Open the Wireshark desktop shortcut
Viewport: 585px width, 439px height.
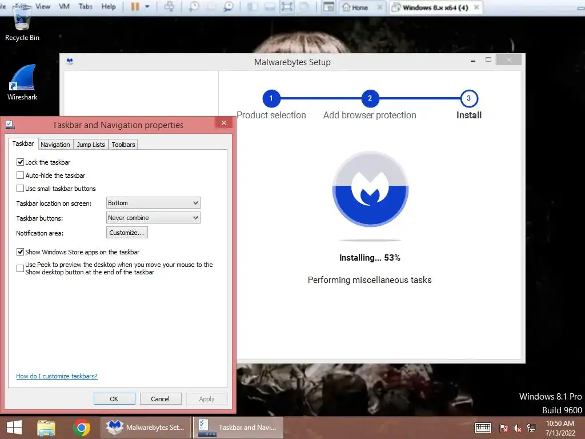[22, 82]
